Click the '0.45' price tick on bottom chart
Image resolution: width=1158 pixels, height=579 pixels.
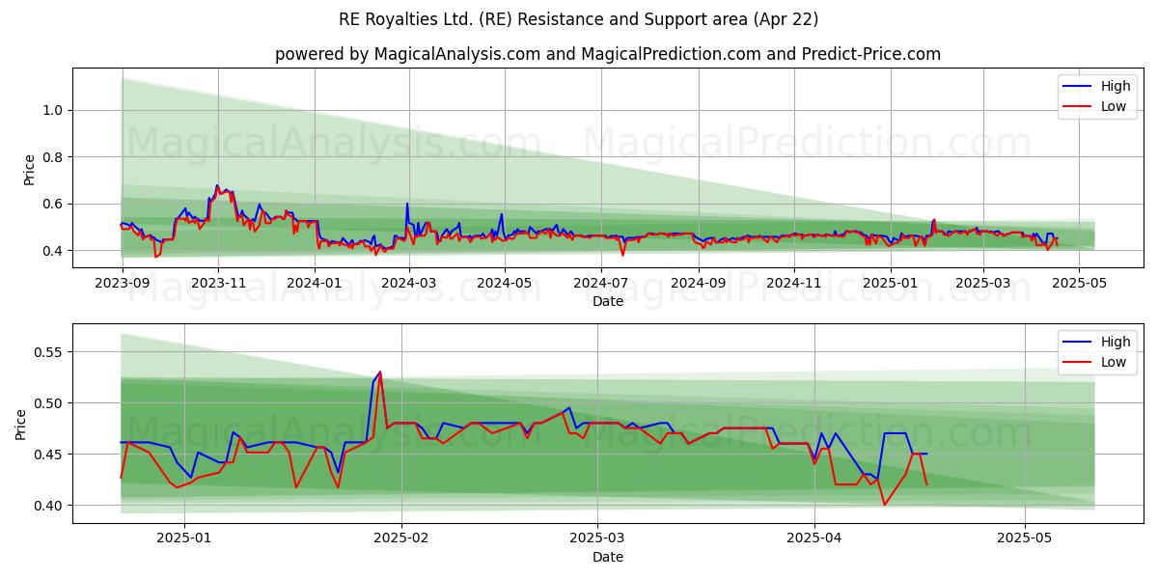[x=49, y=455]
